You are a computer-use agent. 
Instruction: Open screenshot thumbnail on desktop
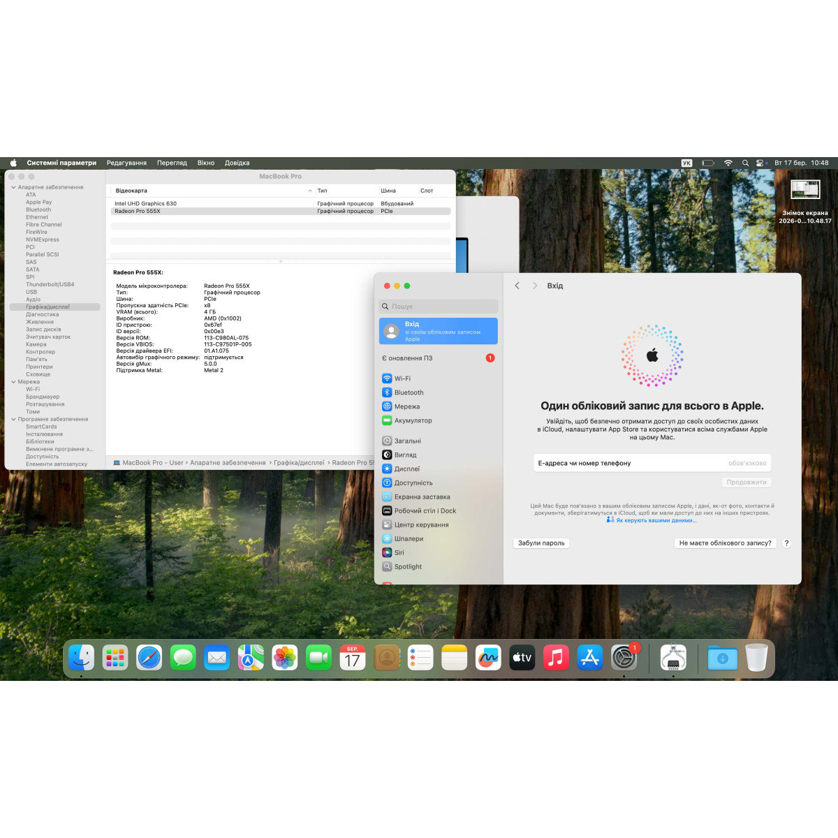click(x=805, y=189)
